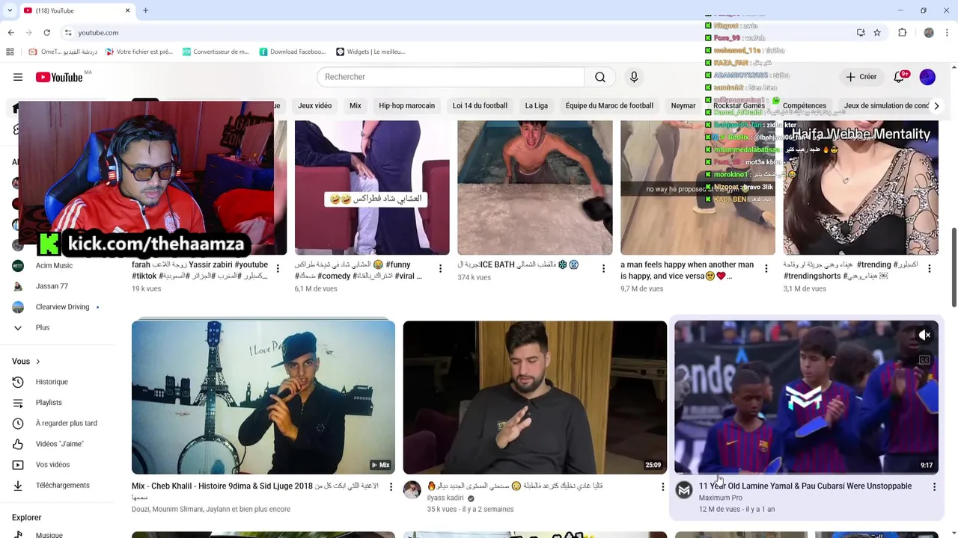
Task: Open site information icon in address bar
Action: point(68,33)
